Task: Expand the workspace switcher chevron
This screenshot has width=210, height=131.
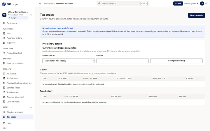Action: 31,15
